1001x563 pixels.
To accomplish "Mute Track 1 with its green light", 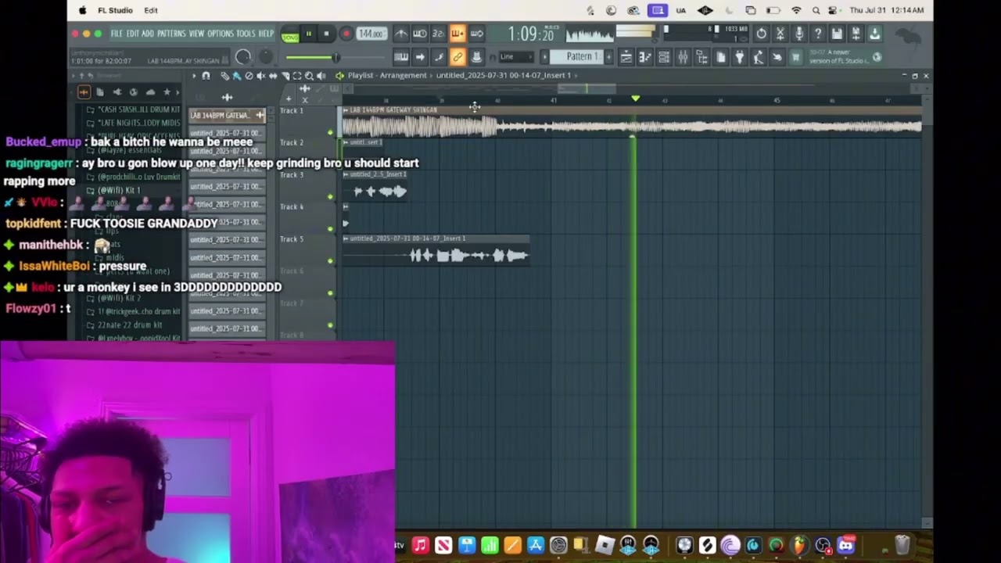I will click(x=330, y=132).
